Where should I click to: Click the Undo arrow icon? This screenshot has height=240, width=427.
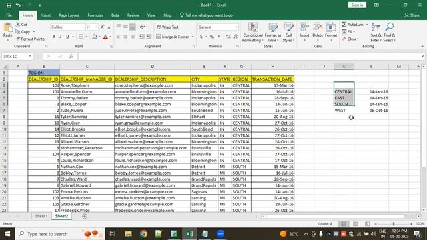(18, 5)
